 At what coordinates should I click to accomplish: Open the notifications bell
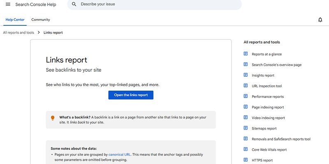320,20
